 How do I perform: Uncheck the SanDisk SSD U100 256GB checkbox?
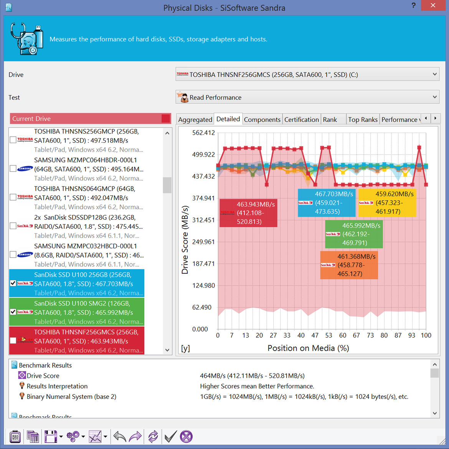(x=13, y=283)
